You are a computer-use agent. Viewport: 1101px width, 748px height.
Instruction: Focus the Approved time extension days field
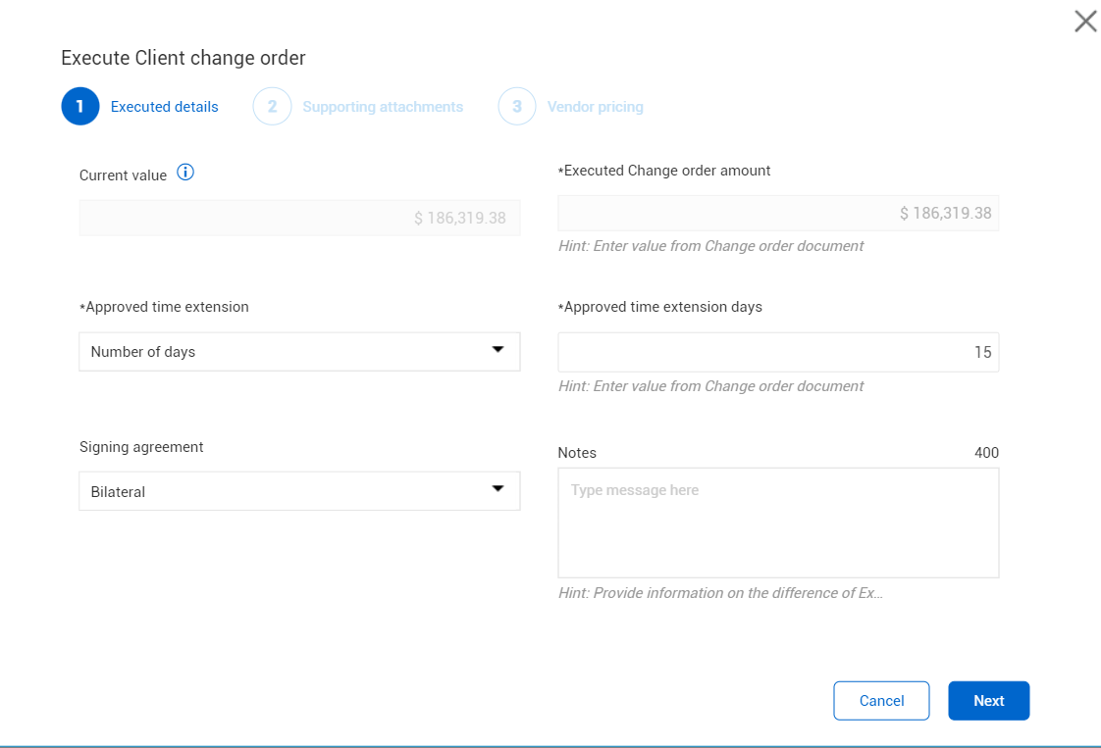point(778,353)
